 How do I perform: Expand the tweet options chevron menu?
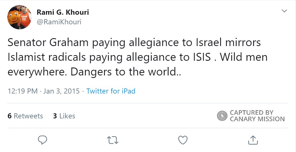[284, 11]
